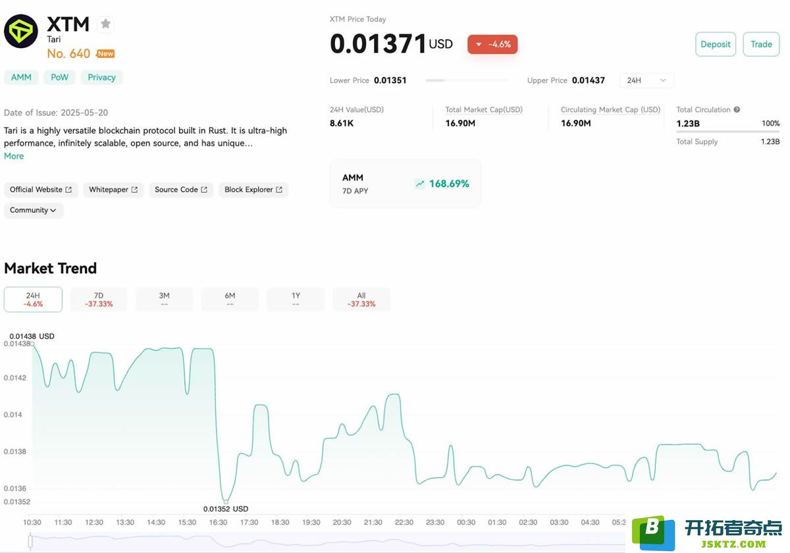Click the red -4.6% price change badge
This screenshot has height=553, width=790.
pos(493,44)
